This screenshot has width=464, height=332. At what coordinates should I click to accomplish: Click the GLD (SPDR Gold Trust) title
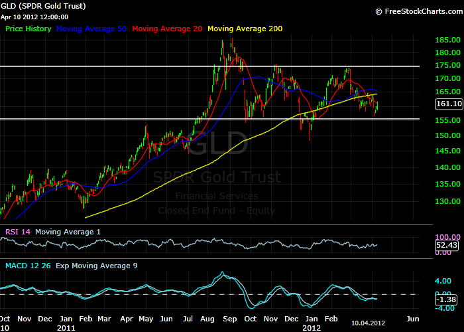click(x=43, y=6)
